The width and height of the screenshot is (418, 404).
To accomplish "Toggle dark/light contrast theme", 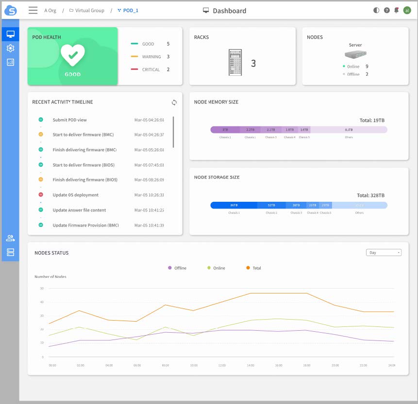I will click(376, 10).
